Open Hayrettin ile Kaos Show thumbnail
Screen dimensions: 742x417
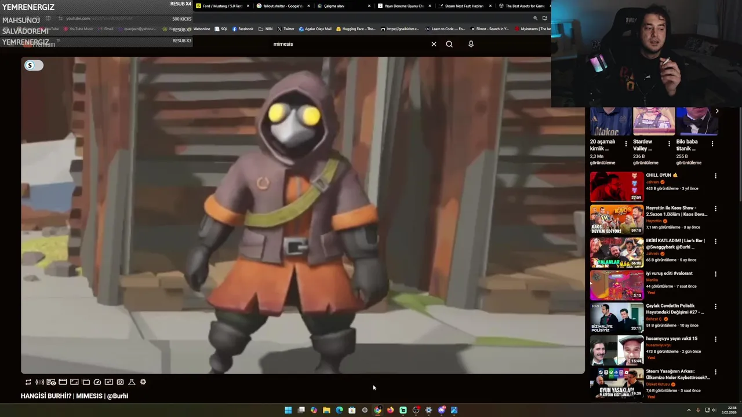point(617,219)
